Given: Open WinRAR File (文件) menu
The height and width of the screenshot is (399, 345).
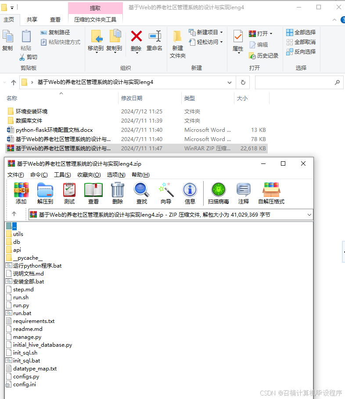Looking at the screenshot, I should (x=15, y=175).
